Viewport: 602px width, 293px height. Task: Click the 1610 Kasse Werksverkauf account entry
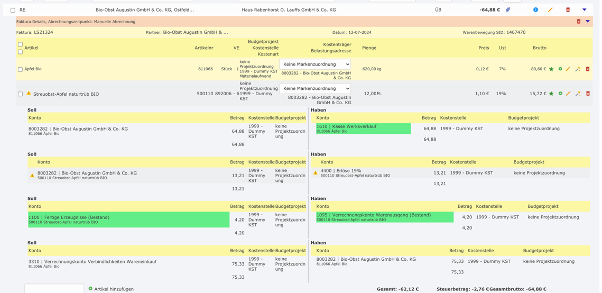[363, 129]
